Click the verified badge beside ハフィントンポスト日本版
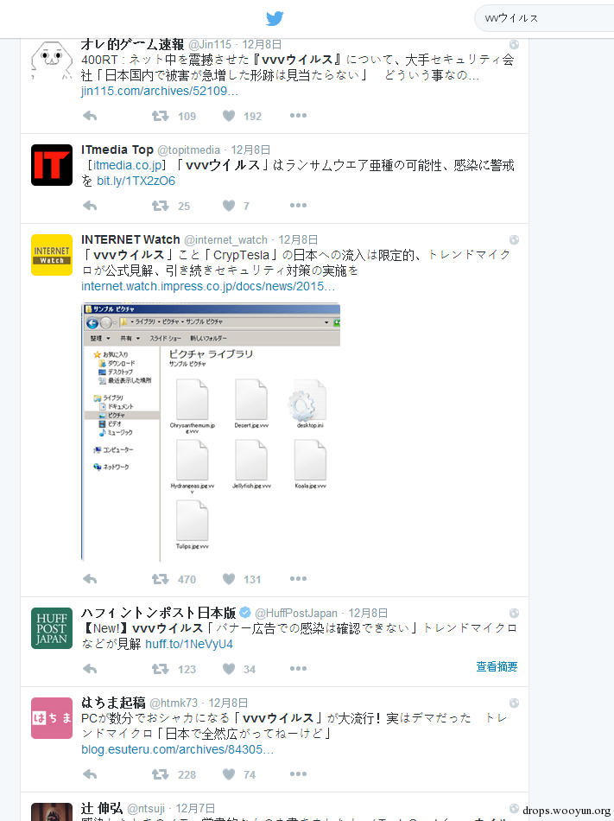The image size is (614, 821). coord(244,613)
